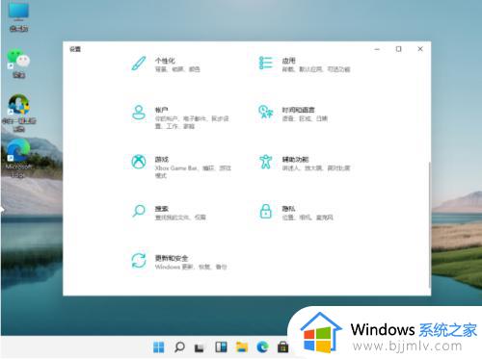Open 时间和语言 time and language settings
Image resolution: width=482 pixels, height=359 pixels.
[293, 114]
